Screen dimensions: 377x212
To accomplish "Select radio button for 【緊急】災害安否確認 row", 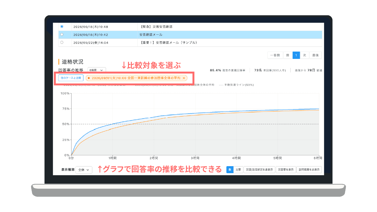I will (x=62, y=26).
